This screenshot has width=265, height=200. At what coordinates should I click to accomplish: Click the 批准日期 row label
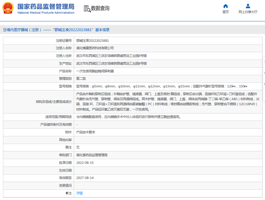(x=65, y=163)
